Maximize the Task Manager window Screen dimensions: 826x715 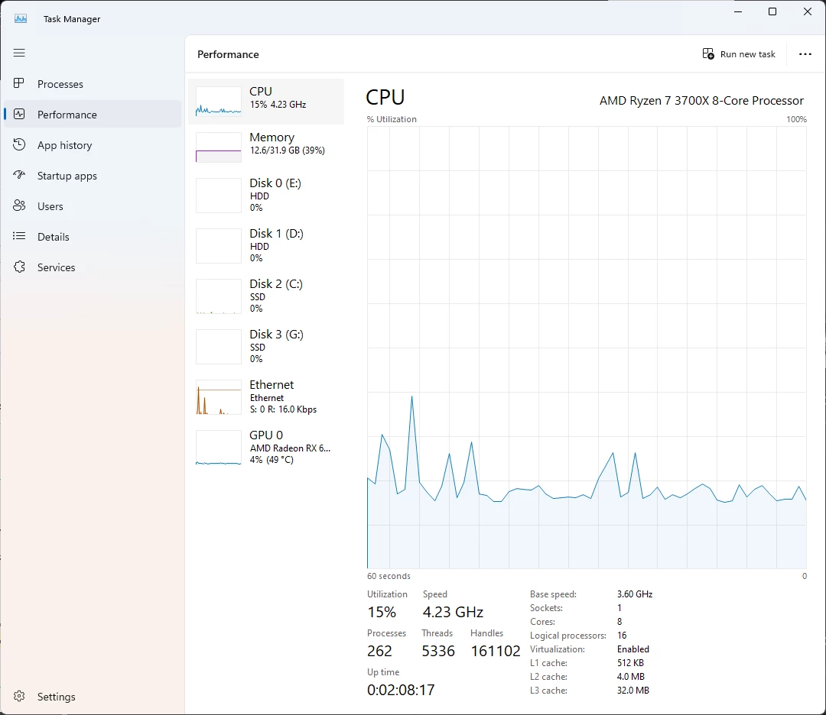point(772,11)
